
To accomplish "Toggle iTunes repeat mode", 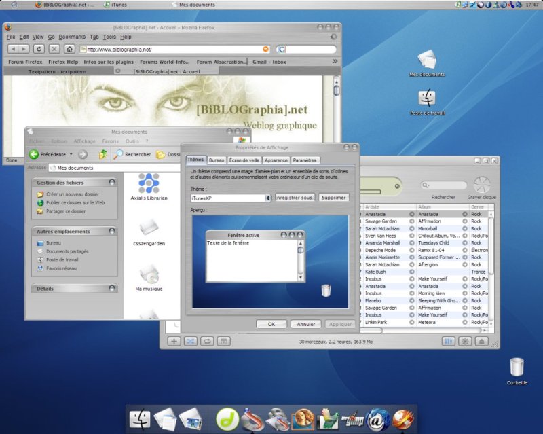I will (207, 342).
